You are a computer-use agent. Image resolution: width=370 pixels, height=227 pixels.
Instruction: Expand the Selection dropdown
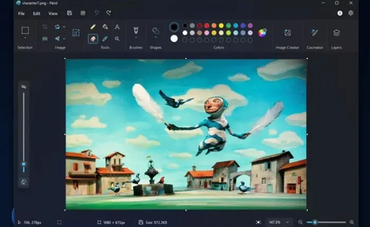pos(25,39)
